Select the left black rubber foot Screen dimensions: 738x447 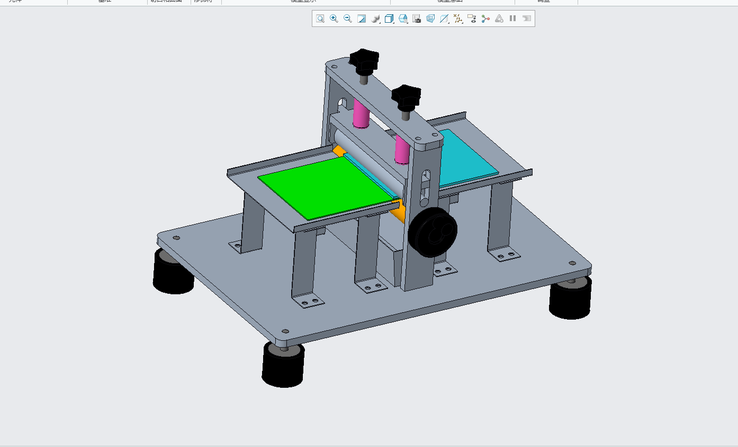(173, 272)
